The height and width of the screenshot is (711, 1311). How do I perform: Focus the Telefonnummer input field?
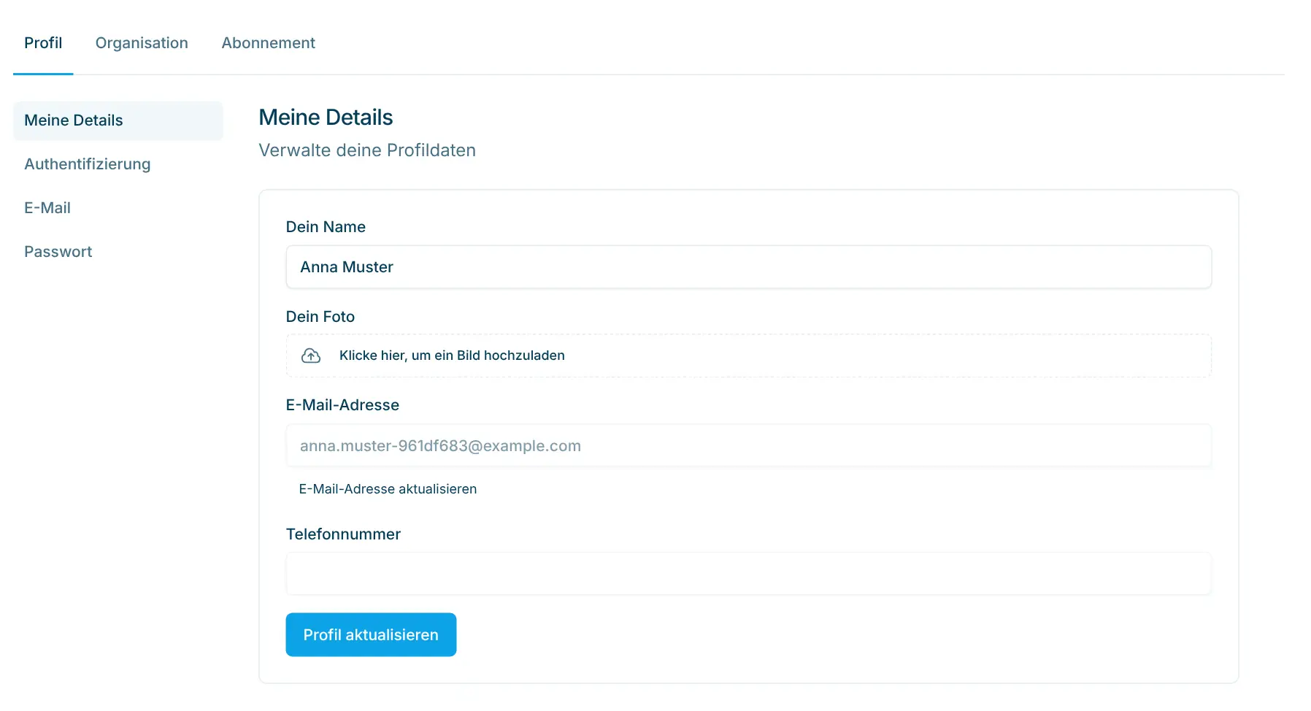tap(748, 574)
